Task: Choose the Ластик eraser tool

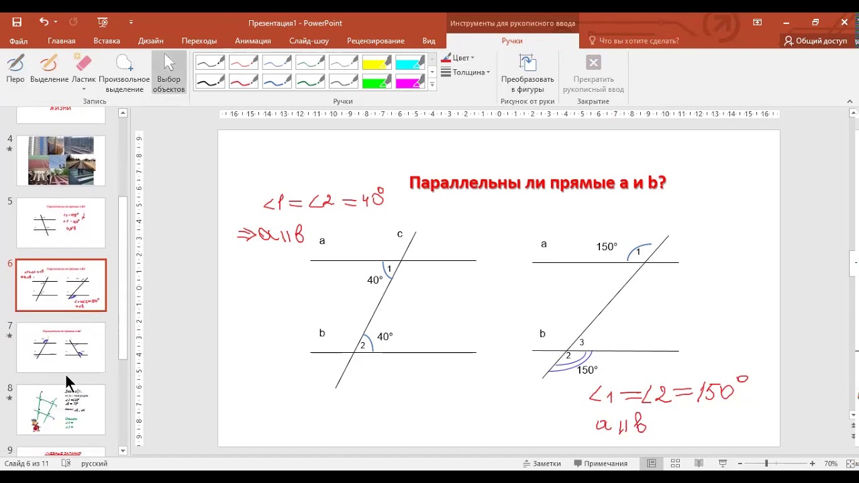Action: pyautogui.click(x=83, y=65)
